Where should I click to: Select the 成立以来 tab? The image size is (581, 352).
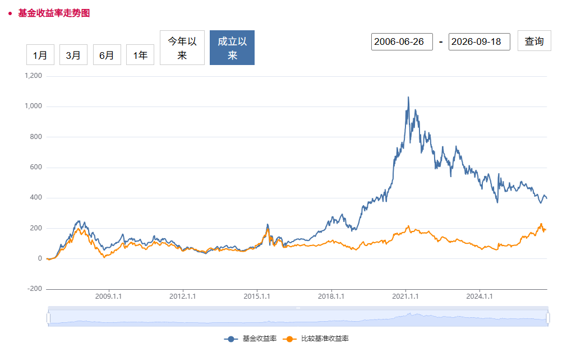click(232, 48)
